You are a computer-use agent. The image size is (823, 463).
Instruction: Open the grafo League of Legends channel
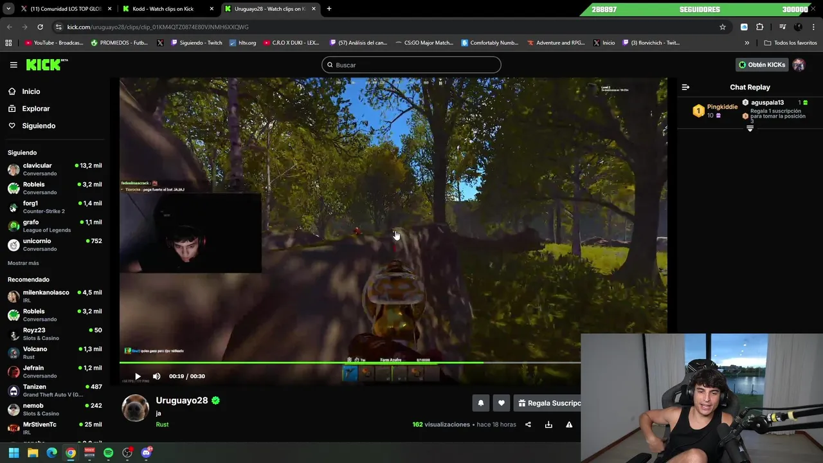click(55, 226)
